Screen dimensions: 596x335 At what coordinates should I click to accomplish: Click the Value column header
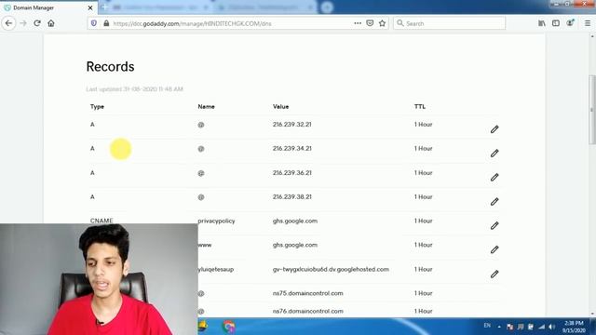click(280, 107)
